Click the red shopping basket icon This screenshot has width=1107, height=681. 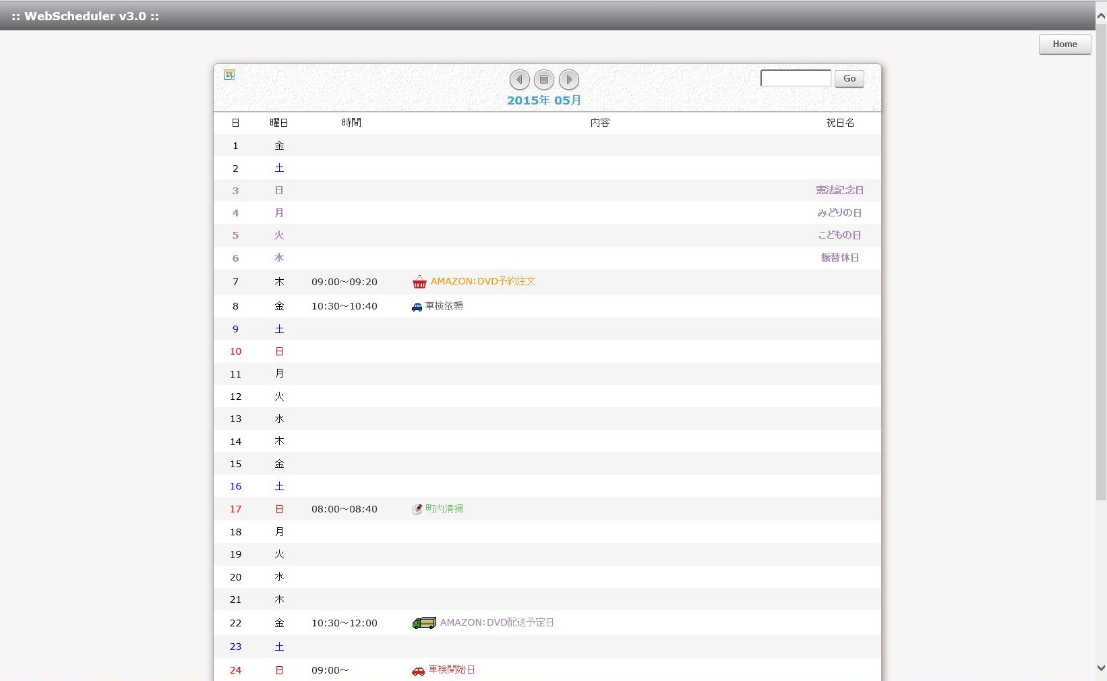click(419, 282)
